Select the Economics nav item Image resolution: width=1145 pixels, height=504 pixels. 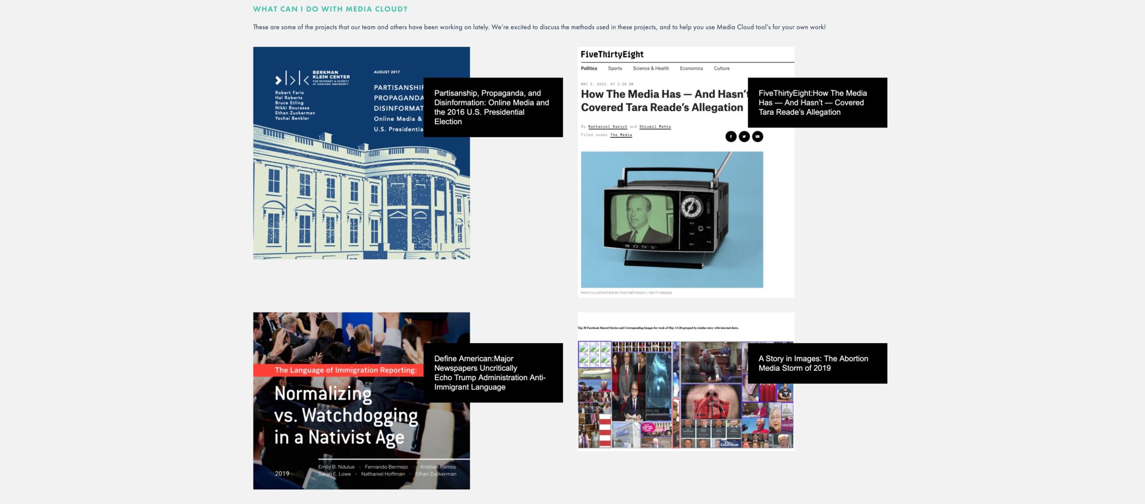coord(691,68)
